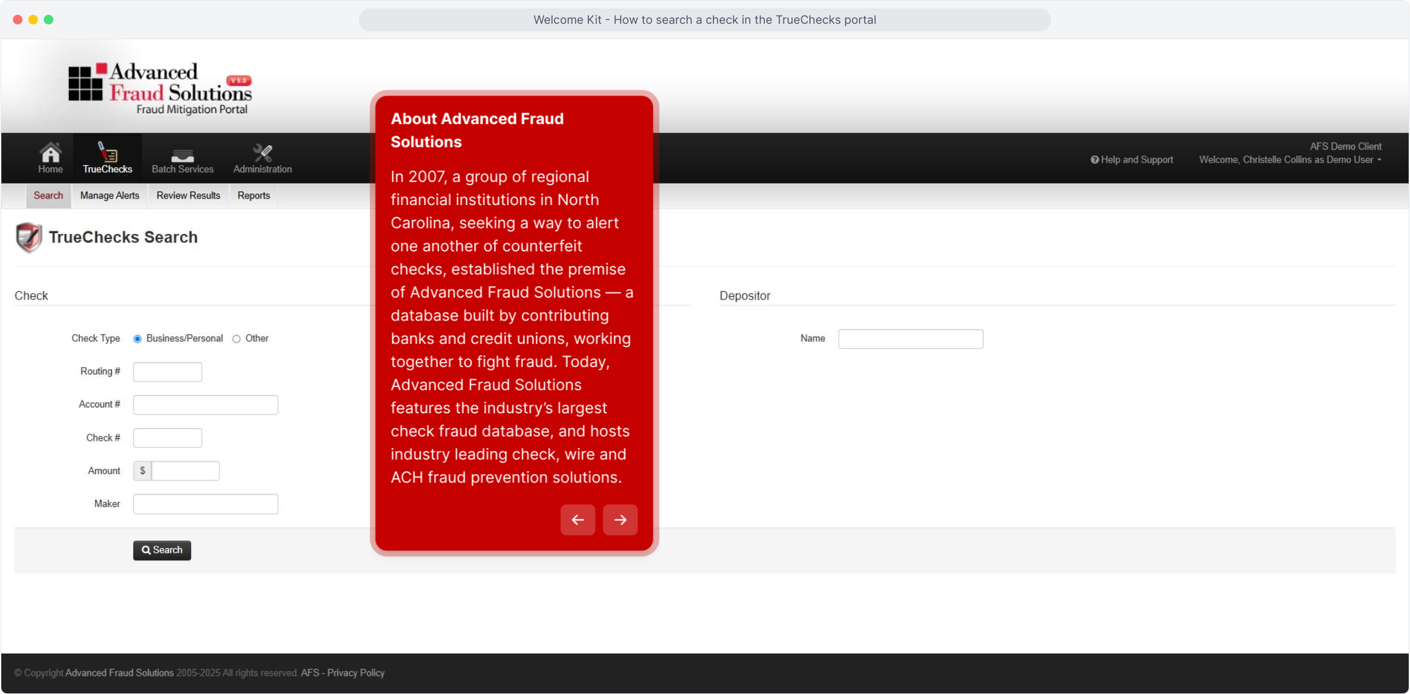1410x694 pixels.
Task: Focus the Check # input field
Action: pos(167,438)
